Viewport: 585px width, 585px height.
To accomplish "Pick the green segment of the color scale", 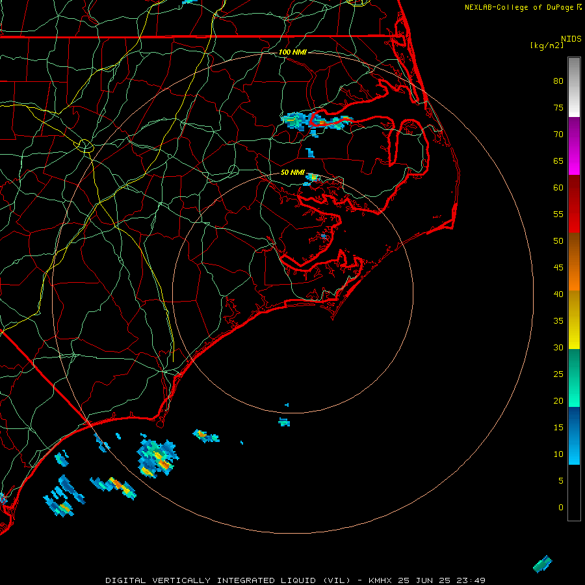I will (574, 378).
